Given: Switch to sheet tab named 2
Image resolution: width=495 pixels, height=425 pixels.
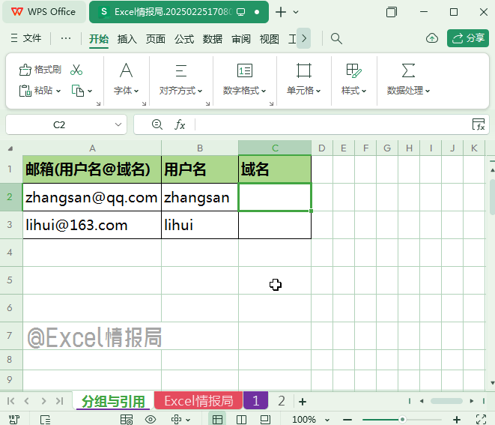Looking at the screenshot, I should (282, 401).
